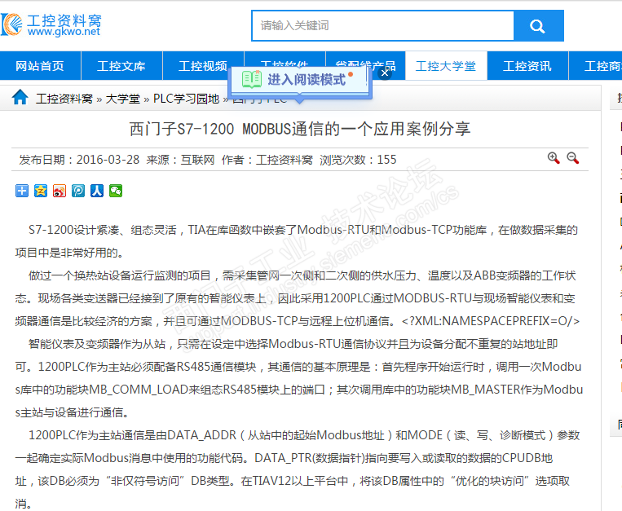
Task: Click the gkwo.net site logo
Action: [51, 24]
